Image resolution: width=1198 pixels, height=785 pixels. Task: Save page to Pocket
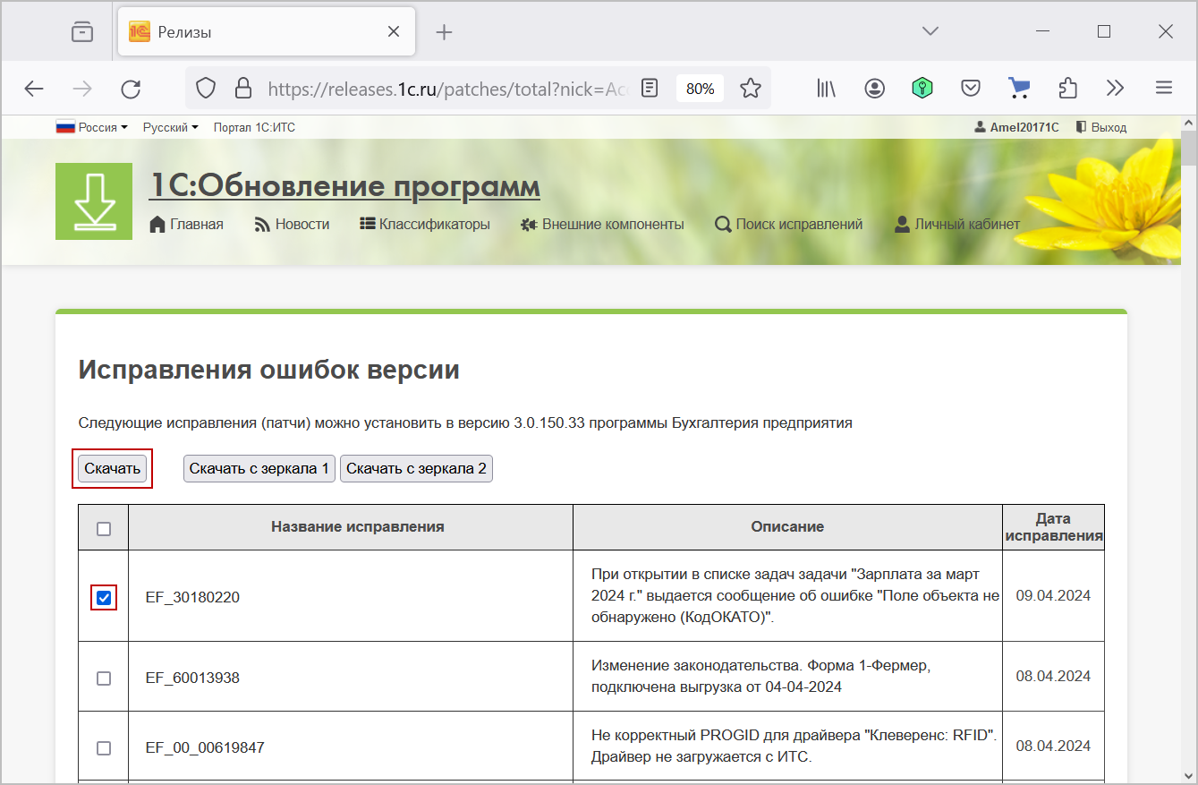pyautogui.click(x=971, y=88)
